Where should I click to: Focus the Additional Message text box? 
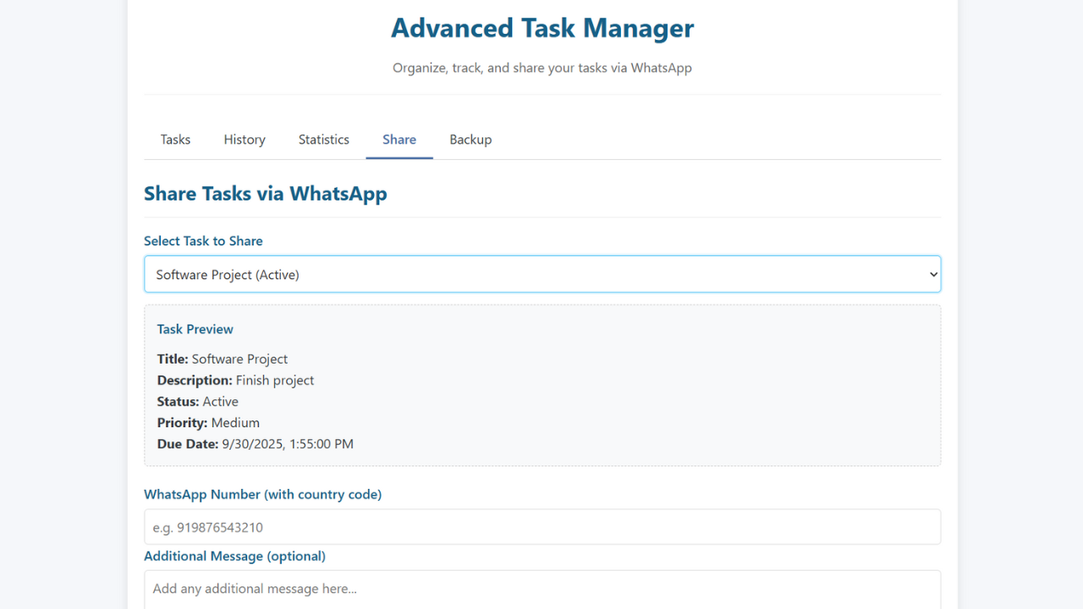point(541,589)
